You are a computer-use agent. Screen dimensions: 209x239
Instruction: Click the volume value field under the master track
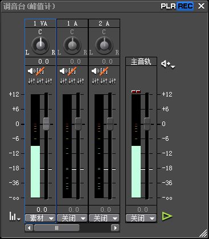tap(141, 209)
